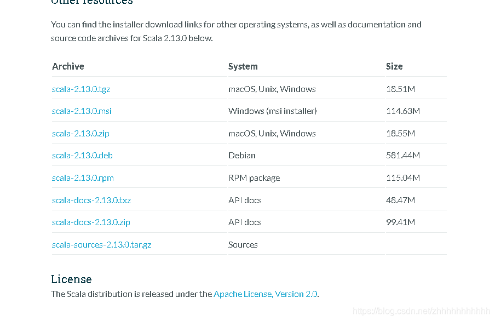
Task: Download the scala-2.13.0.tgz archive
Action: tap(81, 89)
